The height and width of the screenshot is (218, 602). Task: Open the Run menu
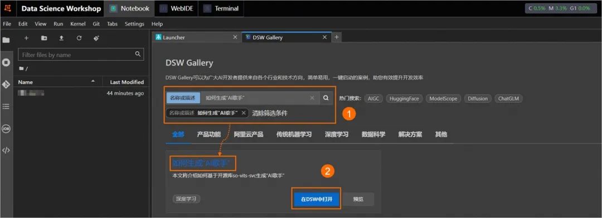coord(59,24)
